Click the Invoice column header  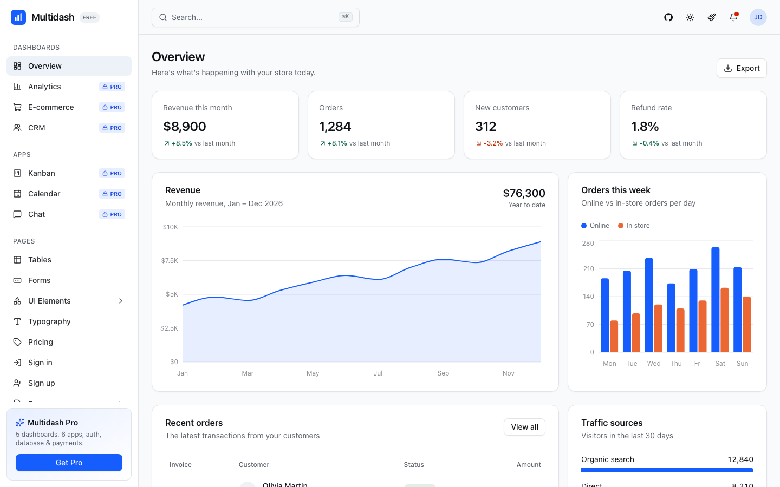pos(180,465)
